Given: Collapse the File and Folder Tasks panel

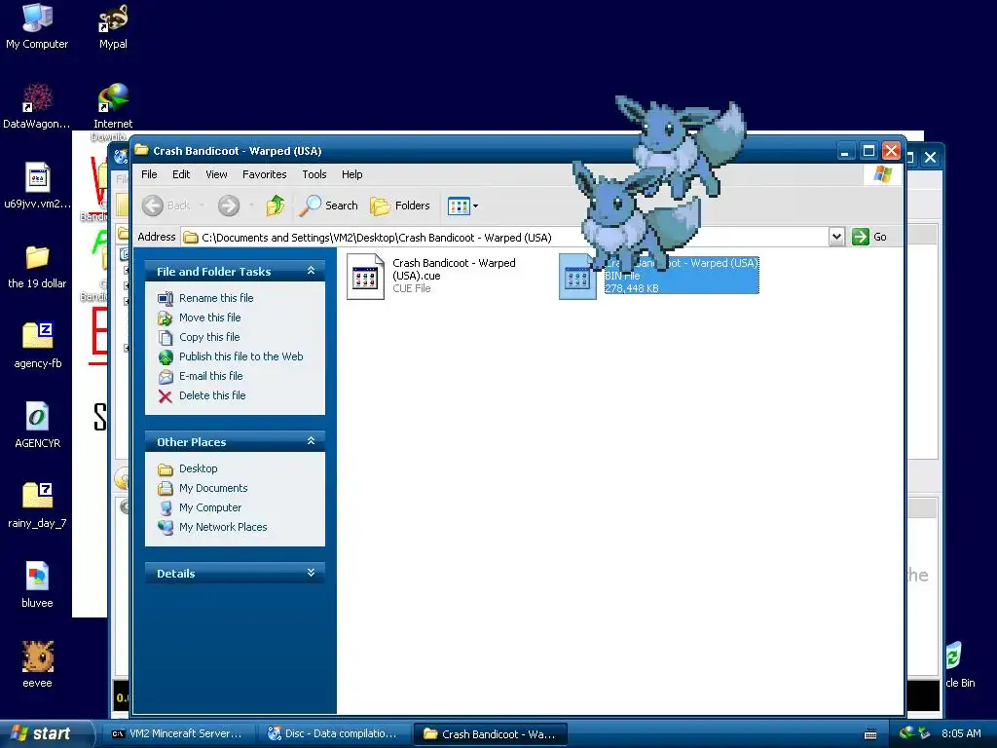Looking at the screenshot, I should click(x=311, y=271).
